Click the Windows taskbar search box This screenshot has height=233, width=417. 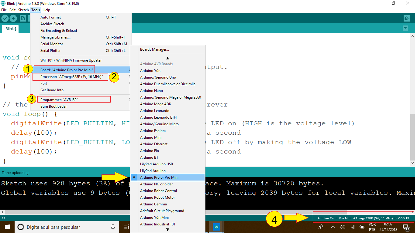coord(67,227)
